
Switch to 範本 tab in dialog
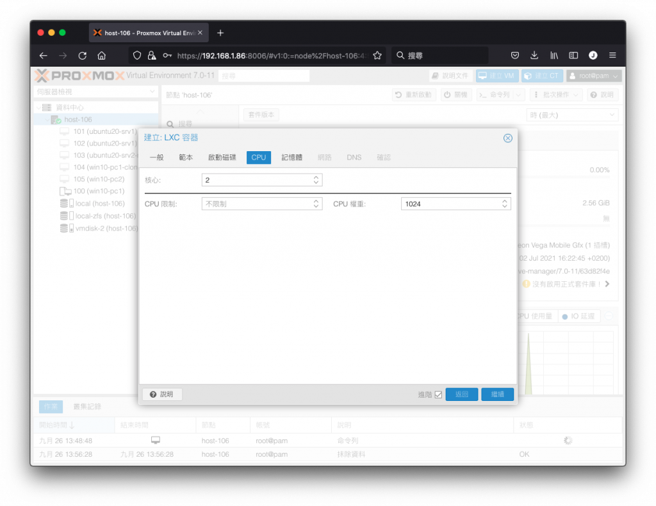pos(186,158)
